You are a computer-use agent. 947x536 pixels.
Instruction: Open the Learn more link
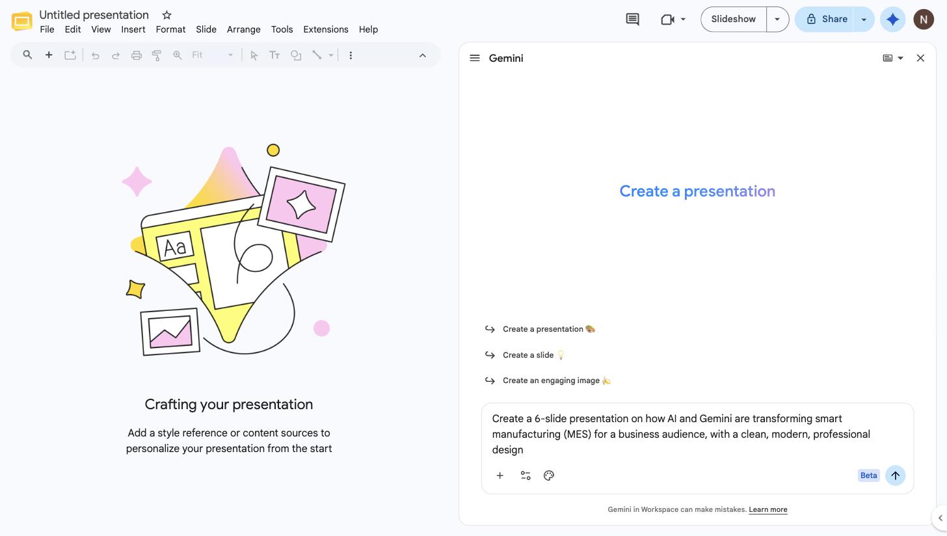[x=768, y=509]
